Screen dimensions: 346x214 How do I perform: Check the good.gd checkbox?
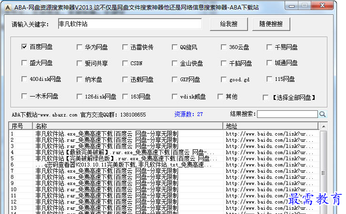pos(224,79)
